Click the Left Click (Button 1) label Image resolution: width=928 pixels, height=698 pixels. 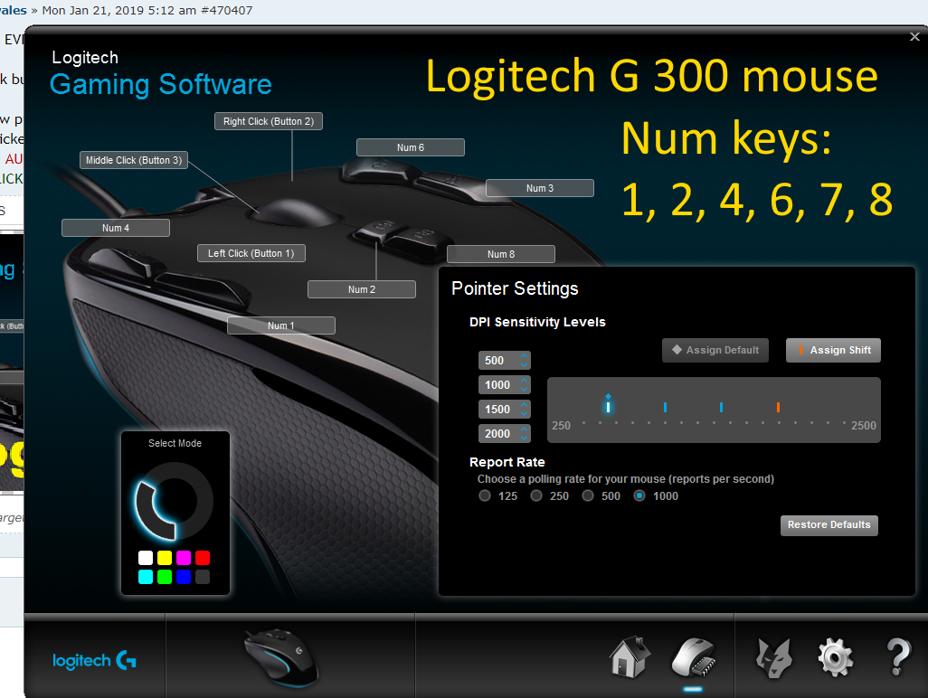(x=251, y=253)
